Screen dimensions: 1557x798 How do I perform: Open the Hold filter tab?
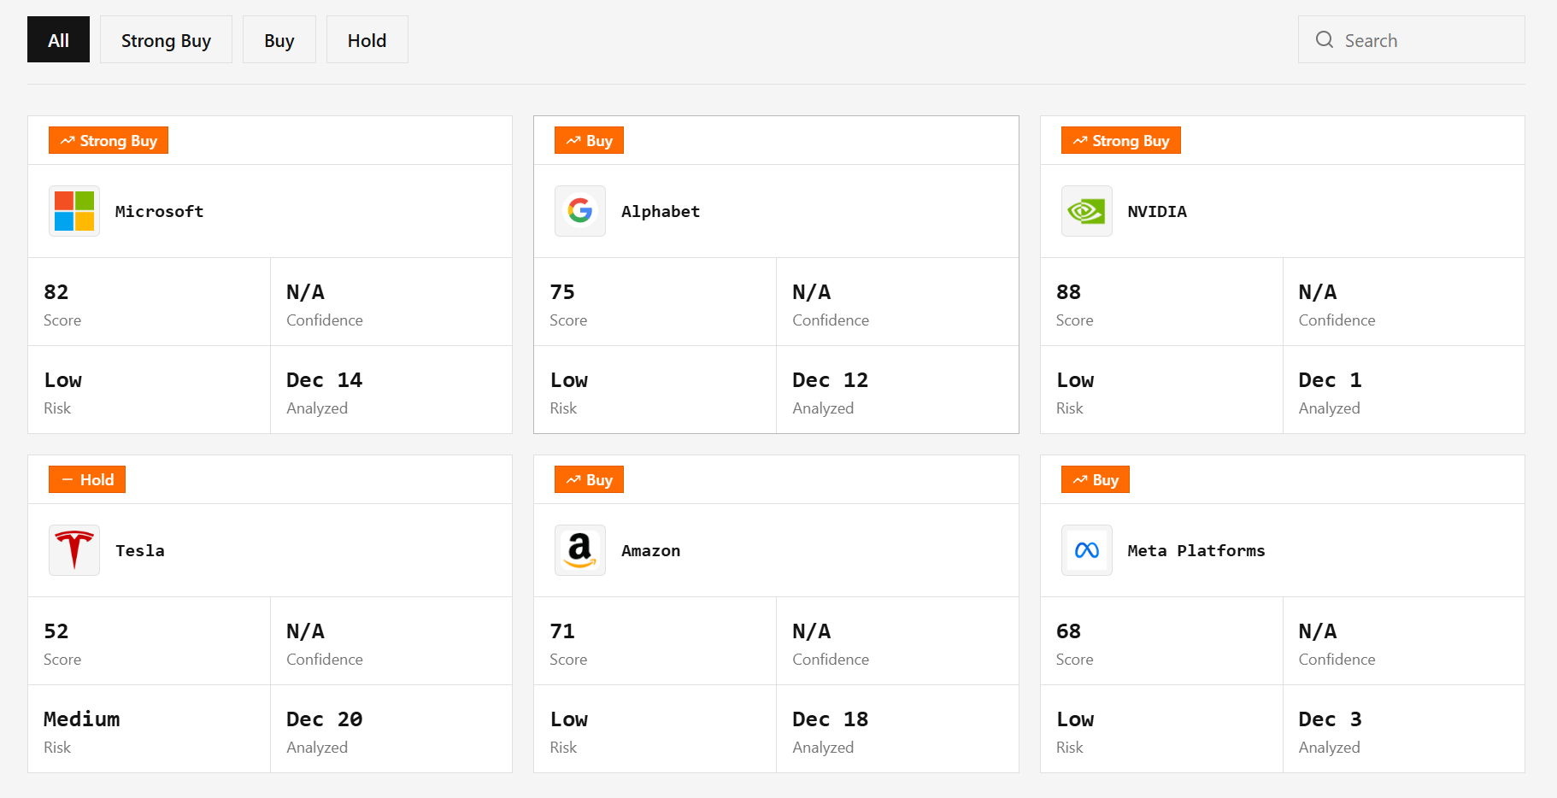[x=367, y=39]
